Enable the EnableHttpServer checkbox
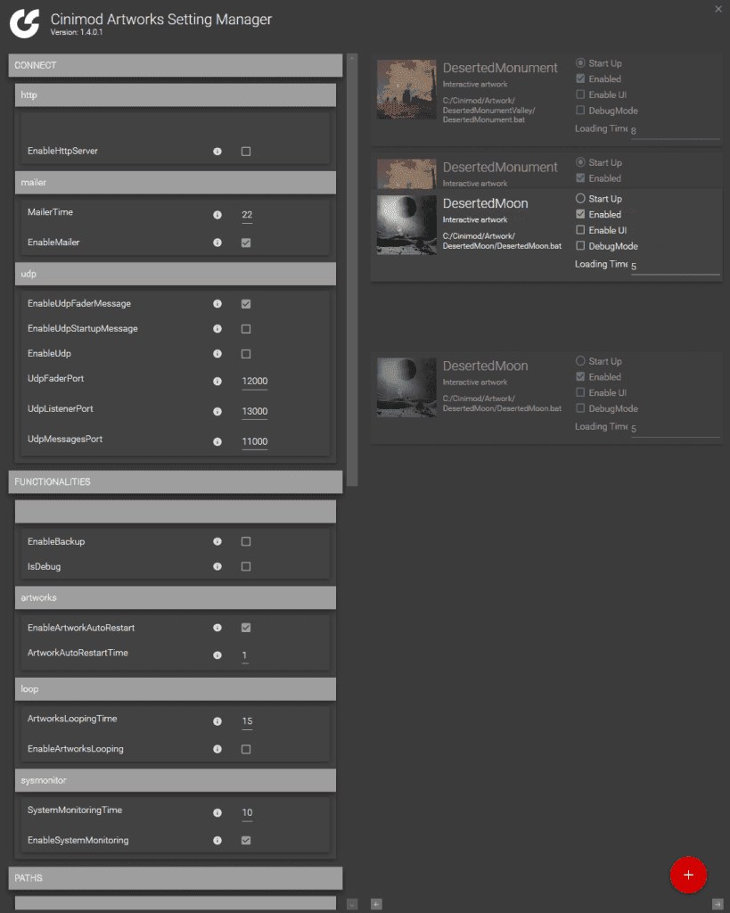Viewport: 730px width, 913px height. click(246, 152)
